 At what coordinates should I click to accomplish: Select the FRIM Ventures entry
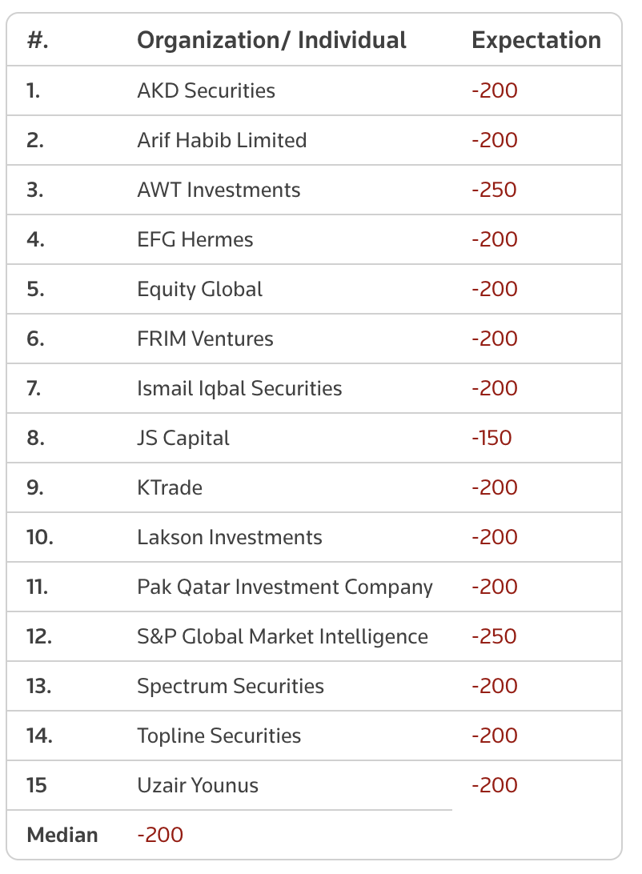coord(205,339)
